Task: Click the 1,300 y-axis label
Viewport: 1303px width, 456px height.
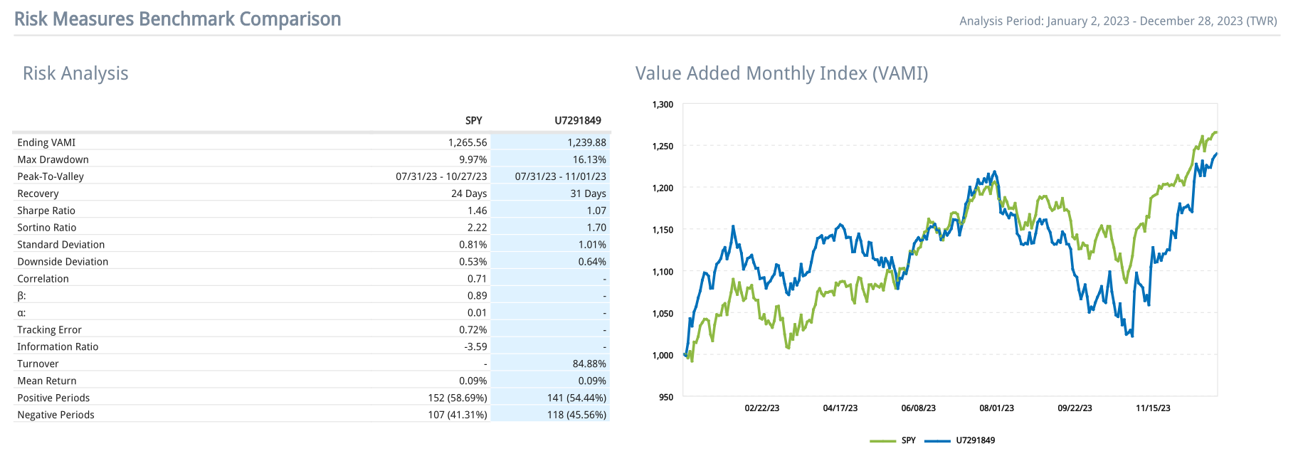Action: coord(663,105)
